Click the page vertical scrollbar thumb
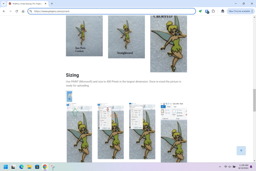The image size is (256, 171). point(255,100)
